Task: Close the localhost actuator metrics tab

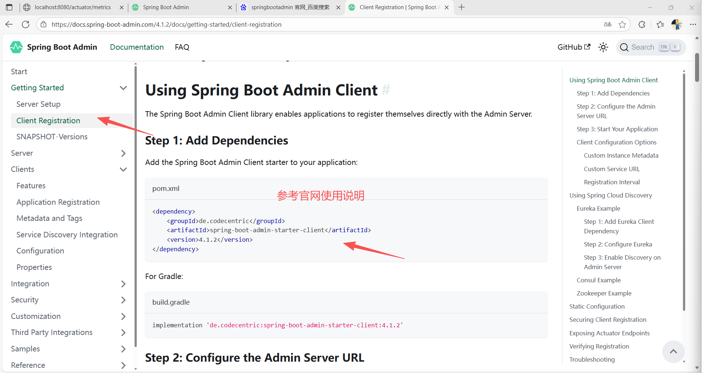Action: pyautogui.click(x=122, y=7)
